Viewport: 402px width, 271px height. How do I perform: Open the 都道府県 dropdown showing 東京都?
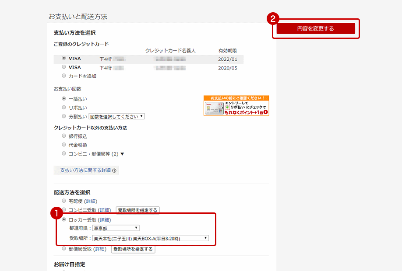point(116,228)
